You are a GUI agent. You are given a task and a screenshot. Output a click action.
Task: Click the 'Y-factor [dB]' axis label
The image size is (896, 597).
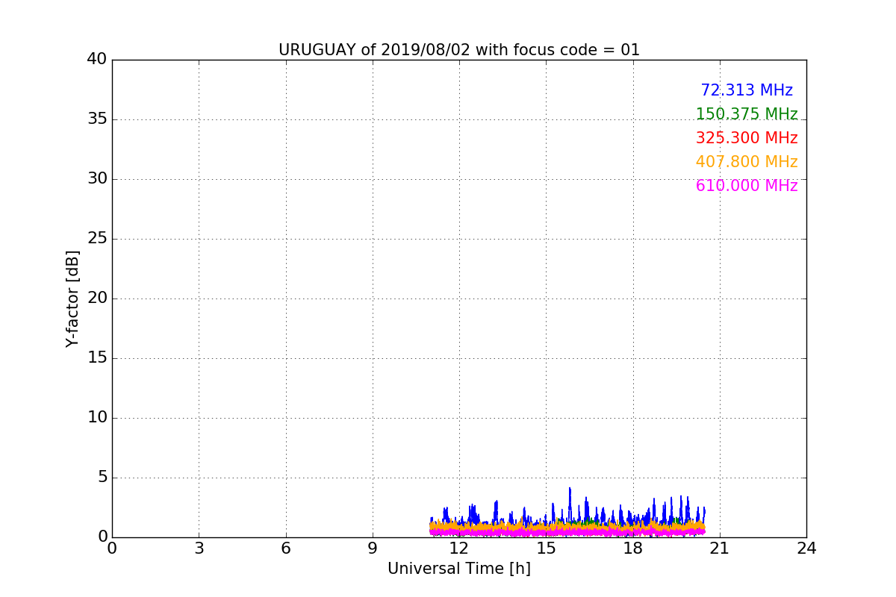(x=72, y=298)
